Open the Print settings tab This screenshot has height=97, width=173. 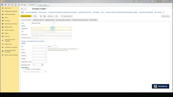[93, 20]
